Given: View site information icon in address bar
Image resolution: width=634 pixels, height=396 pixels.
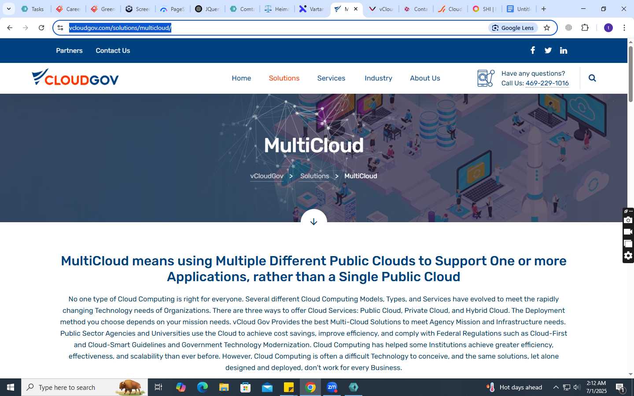Looking at the screenshot, I should pyautogui.click(x=60, y=28).
